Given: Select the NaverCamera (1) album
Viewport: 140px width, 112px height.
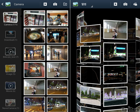Looking at the screenshot, I should tap(10, 104).
